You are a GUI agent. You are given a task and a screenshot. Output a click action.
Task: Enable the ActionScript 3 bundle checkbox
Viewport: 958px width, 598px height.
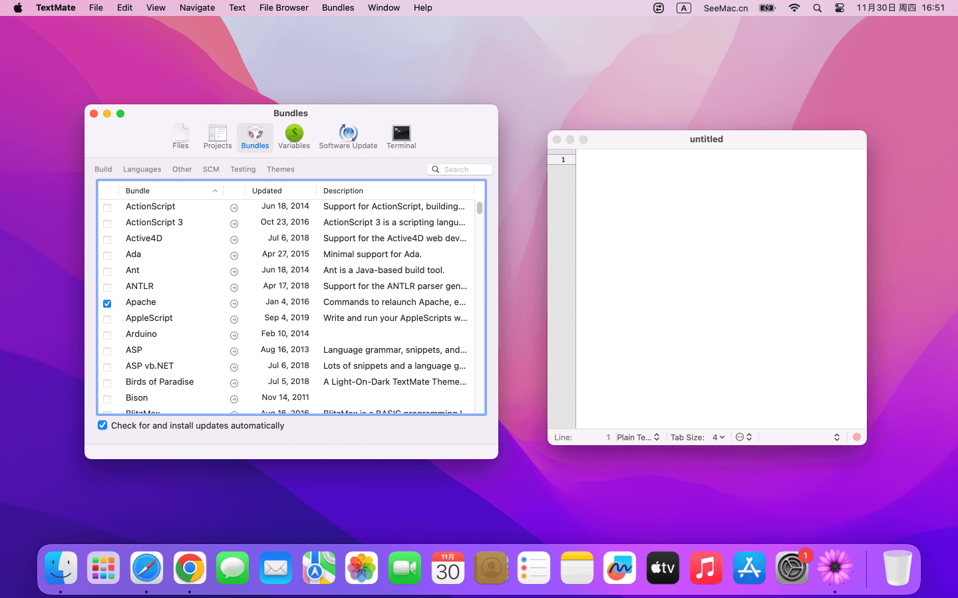pos(107,224)
